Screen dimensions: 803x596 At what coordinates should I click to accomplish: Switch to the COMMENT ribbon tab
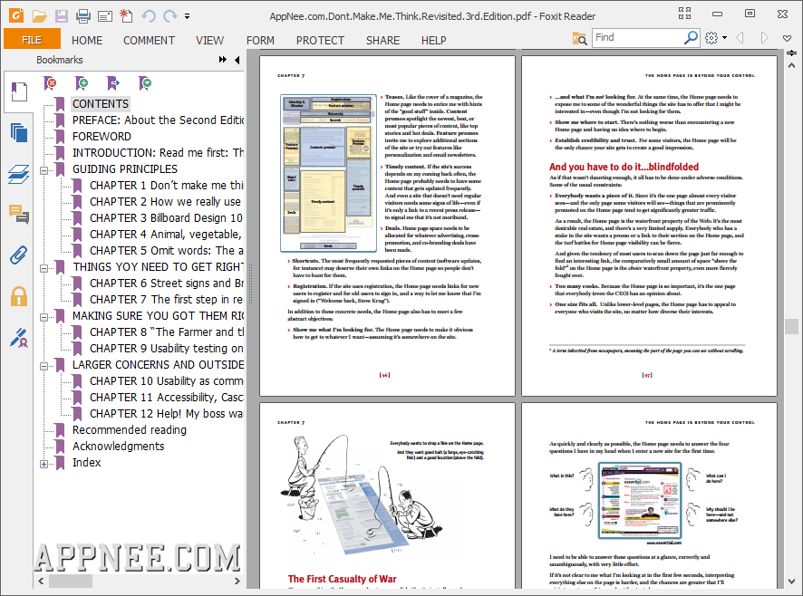tap(149, 40)
